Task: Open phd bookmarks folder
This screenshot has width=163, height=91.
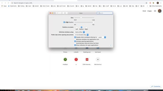Action: point(126,6)
